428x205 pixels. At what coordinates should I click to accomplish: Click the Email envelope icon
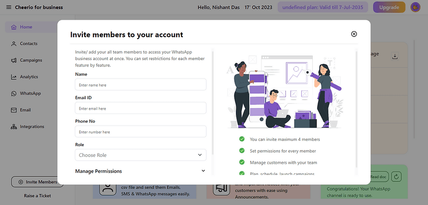pos(13,110)
